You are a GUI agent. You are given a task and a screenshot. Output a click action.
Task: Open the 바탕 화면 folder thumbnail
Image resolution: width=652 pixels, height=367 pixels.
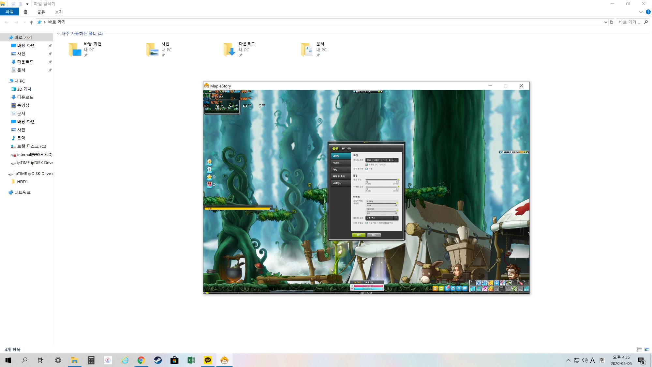pyautogui.click(x=75, y=50)
